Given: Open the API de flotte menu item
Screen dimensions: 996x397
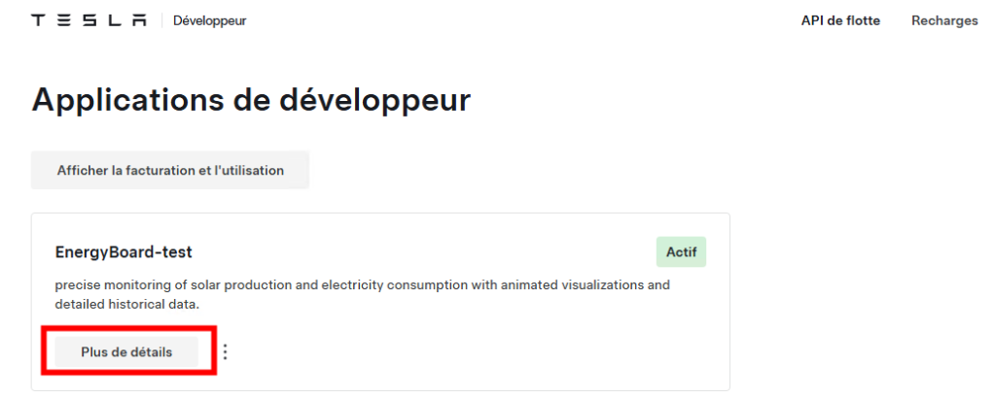Looking at the screenshot, I should tap(840, 21).
